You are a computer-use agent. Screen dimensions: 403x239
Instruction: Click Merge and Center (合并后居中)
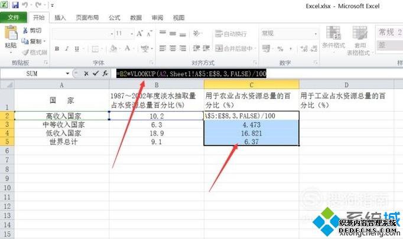[235, 48]
